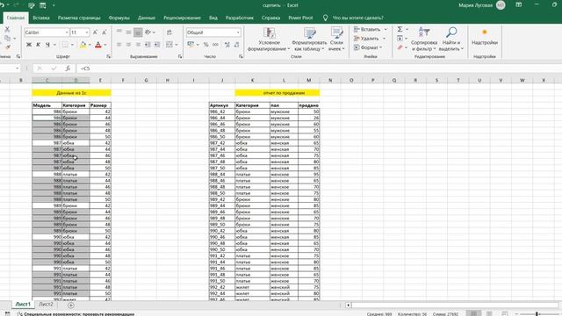Click the Fill down icon
This screenshot has width=562, height=316.
[400, 39]
